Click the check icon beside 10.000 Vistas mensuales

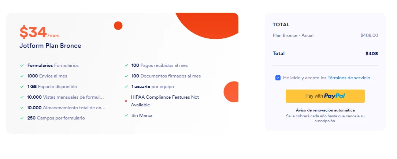click(x=22, y=97)
